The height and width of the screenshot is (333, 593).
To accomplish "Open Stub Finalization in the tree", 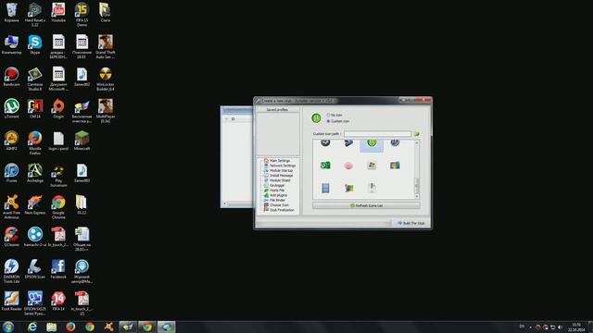I will click(282, 210).
